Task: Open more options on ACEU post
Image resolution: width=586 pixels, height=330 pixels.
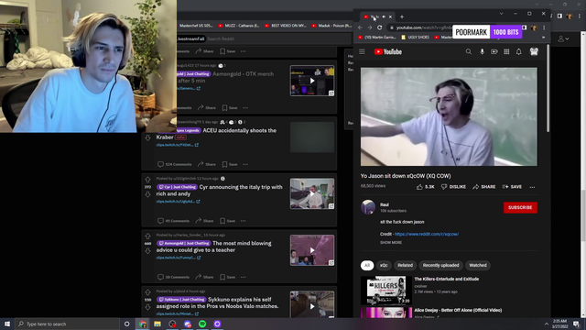Action: coord(245,164)
